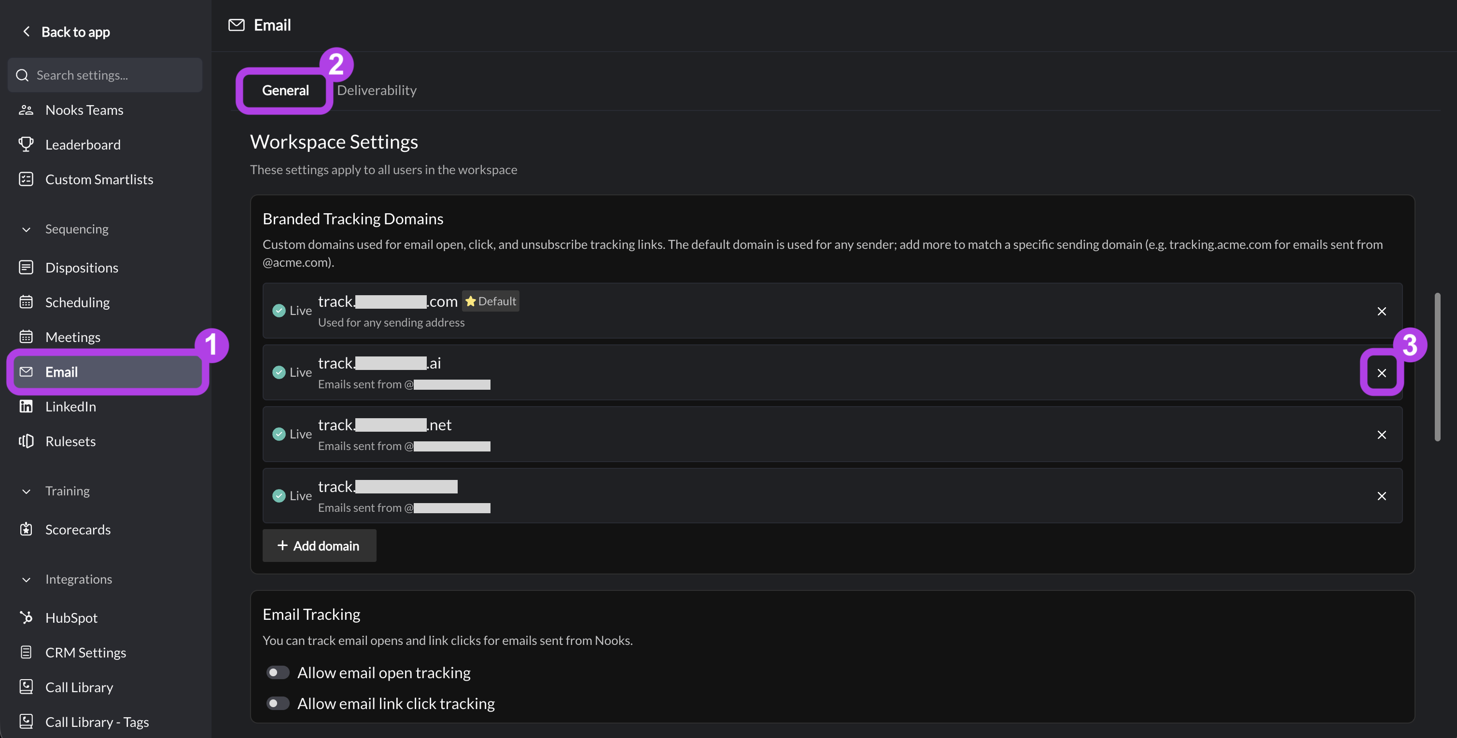This screenshot has height=738, width=1457.
Task: Switch to the Deliverability tab
Action: [377, 90]
